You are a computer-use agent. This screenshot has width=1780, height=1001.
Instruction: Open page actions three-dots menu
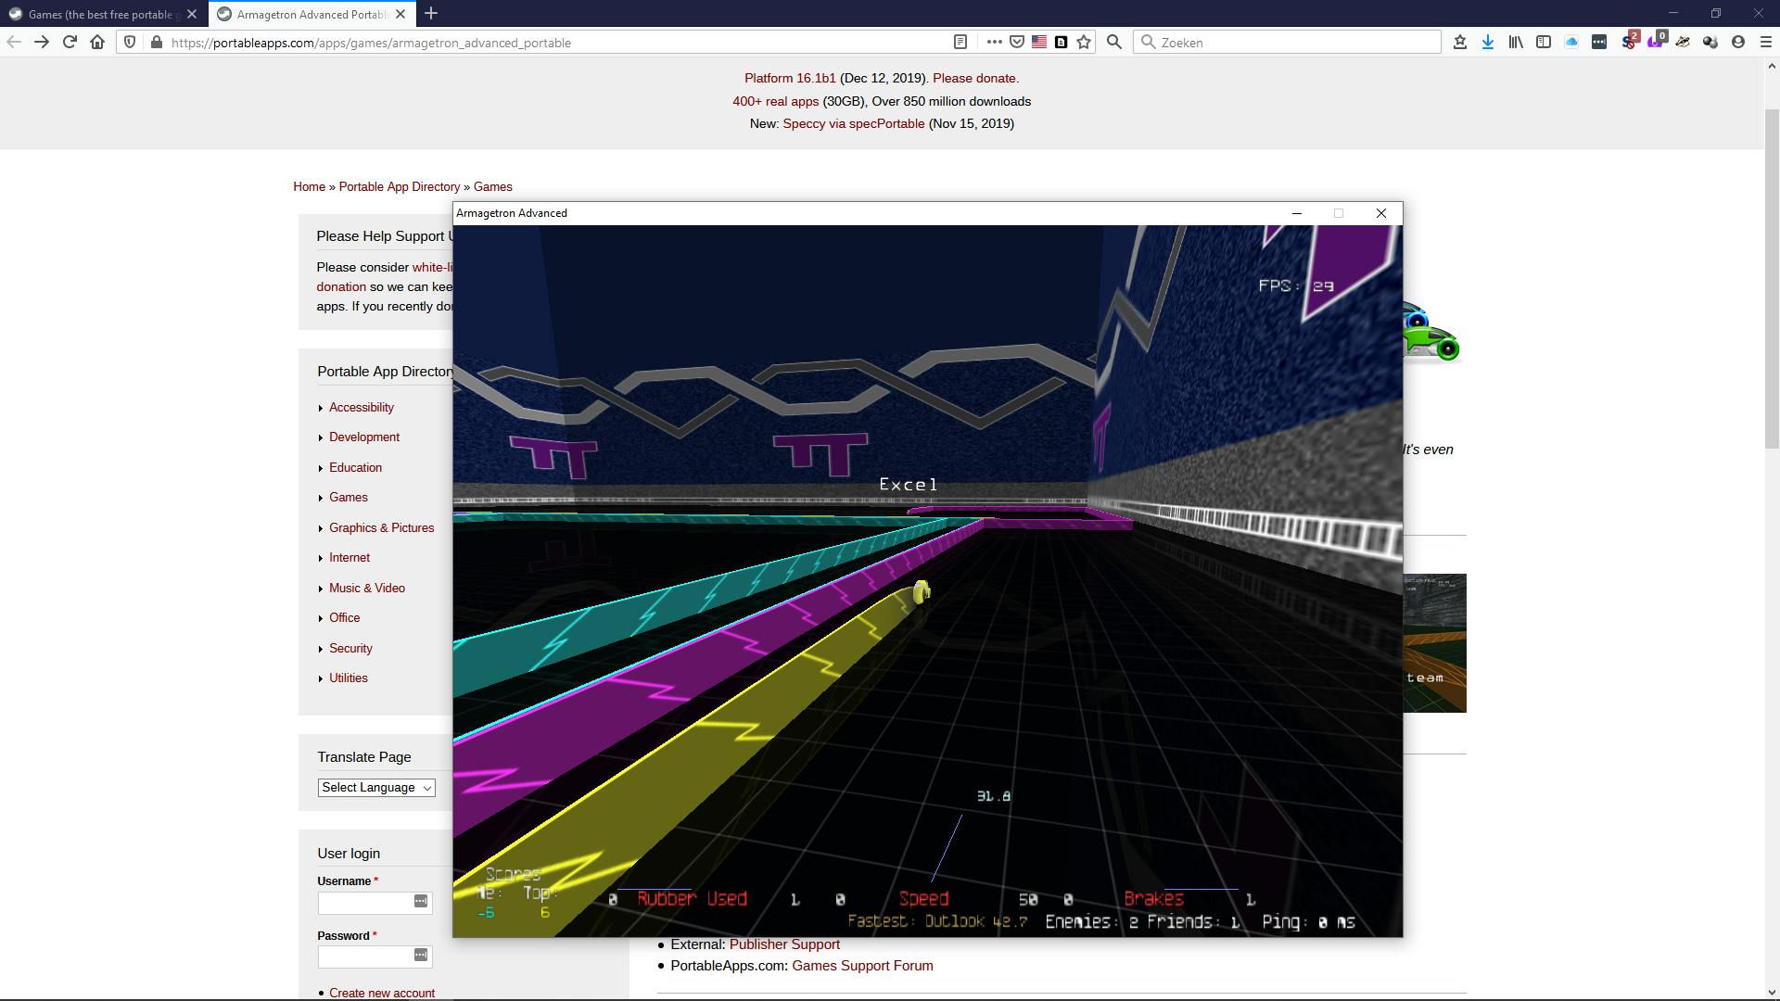pos(994,42)
